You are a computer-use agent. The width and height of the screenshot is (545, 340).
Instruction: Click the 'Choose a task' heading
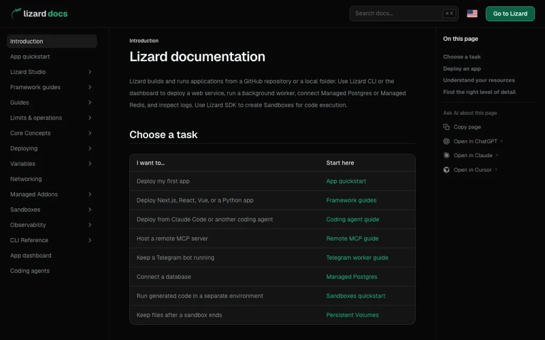pyautogui.click(x=163, y=134)
